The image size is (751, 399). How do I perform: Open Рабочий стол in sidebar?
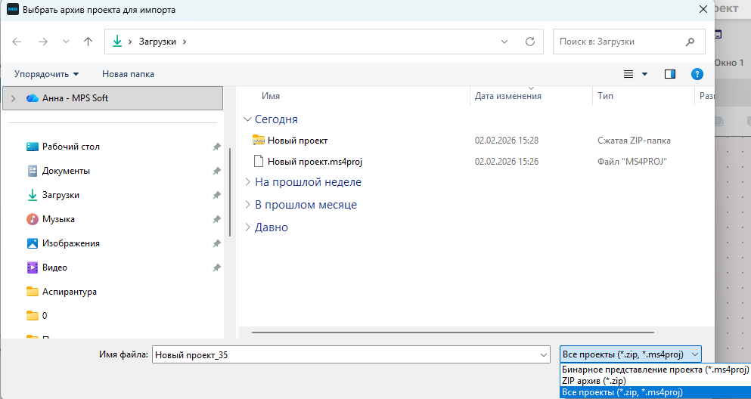(71, 147)
